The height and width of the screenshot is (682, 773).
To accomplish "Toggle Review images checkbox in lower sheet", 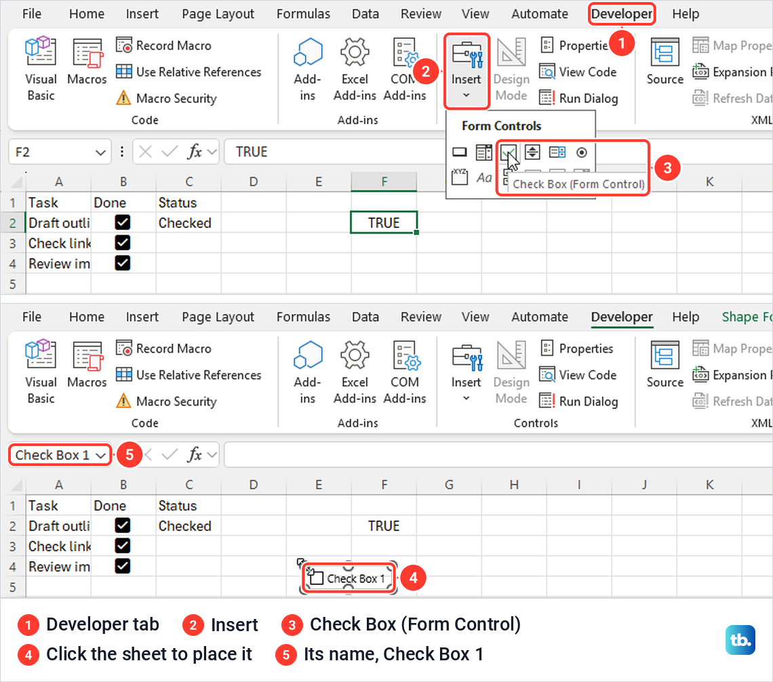I will point(123,566).
